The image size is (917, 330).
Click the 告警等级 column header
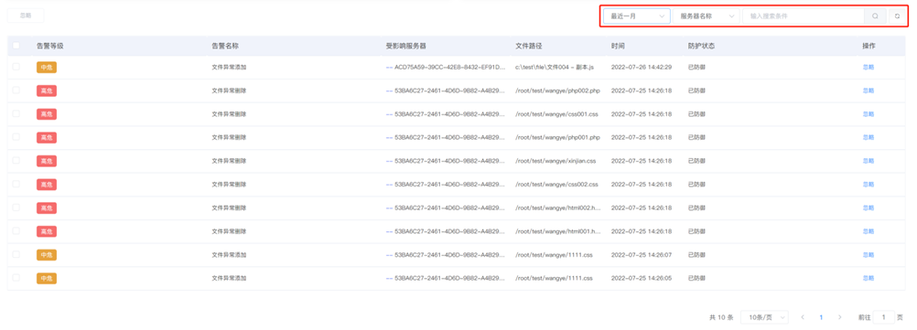coord(49,46)
